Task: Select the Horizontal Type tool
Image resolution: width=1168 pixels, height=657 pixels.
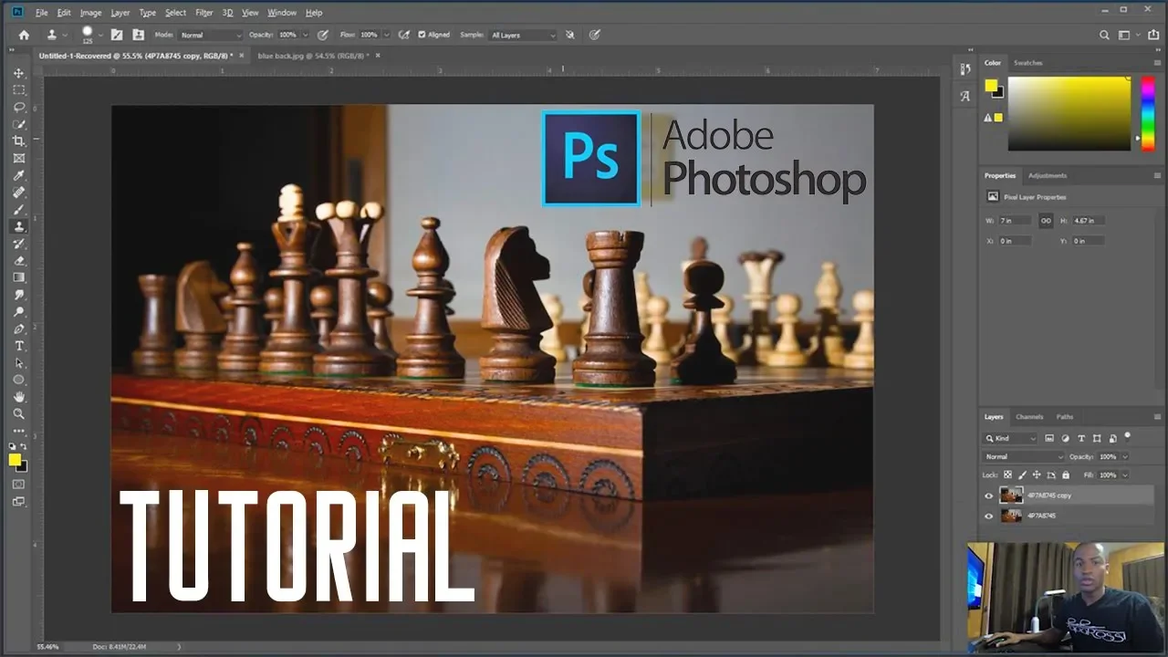Action: click(x=18, y=346)
